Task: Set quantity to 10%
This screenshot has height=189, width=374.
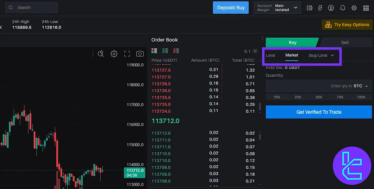Action: [x=277, y=97]
